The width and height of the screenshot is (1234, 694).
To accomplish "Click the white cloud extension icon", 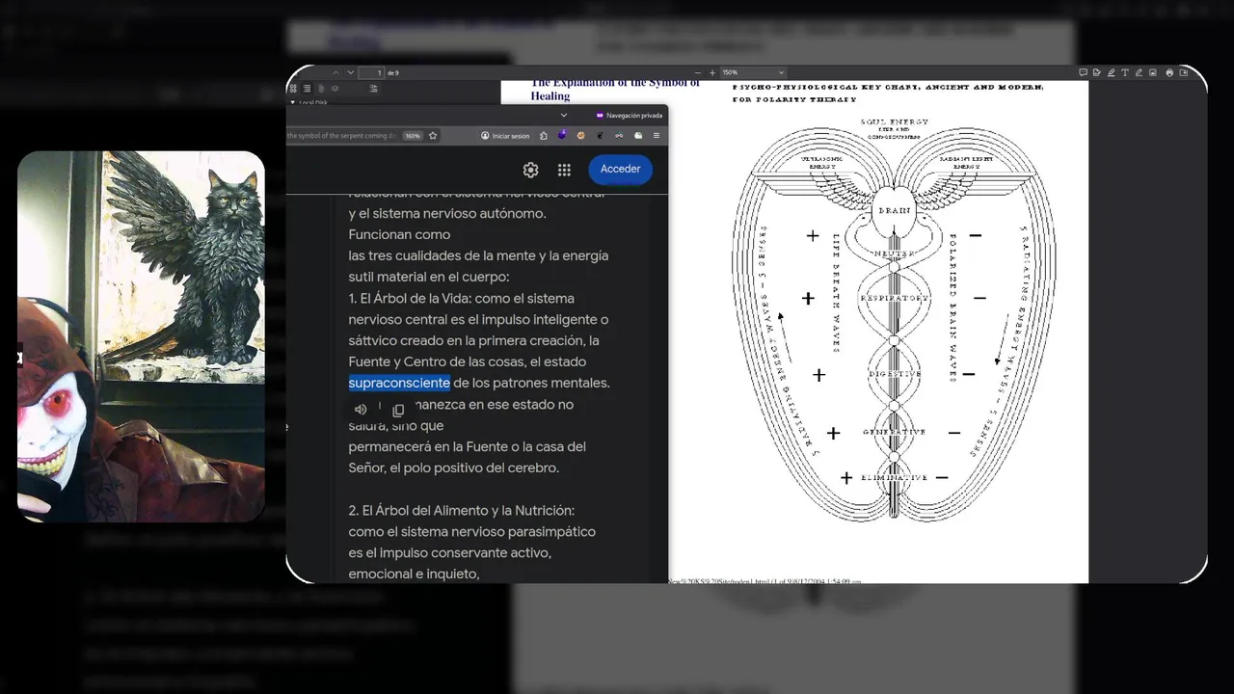I will coord(638,136).
